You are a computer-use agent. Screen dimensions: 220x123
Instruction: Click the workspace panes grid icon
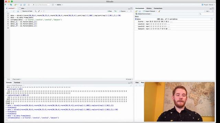[53, 4]
